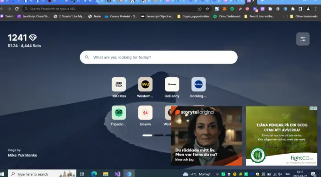Expand the Other bookmarks folder

304,16
